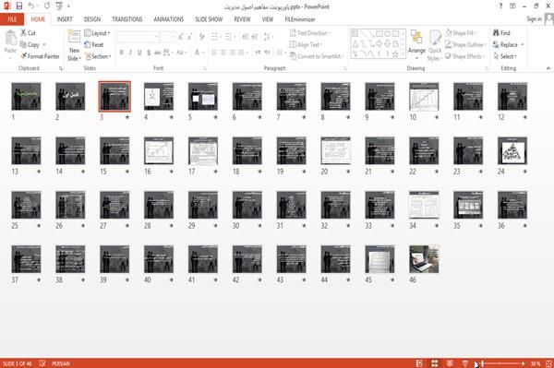Toggle Align Left paragraph alignment
The height and width of the screenshot is (368, 554).
point(214,53)
